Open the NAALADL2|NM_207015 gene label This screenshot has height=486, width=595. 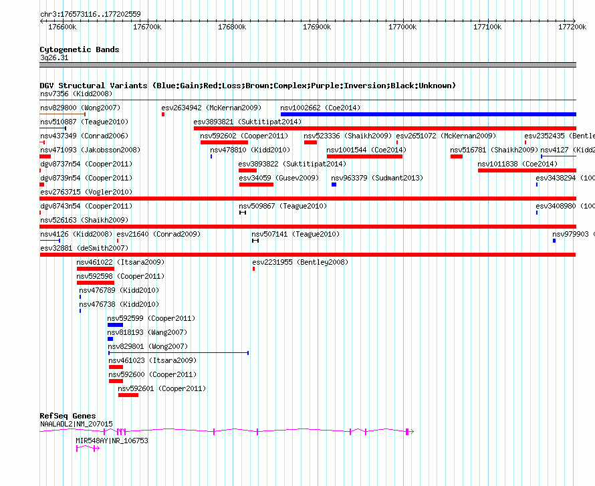[76, 424]
